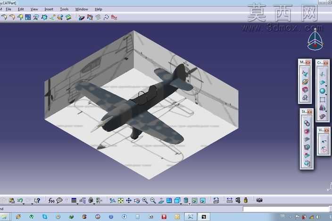Click the Measure Between icon

click(x=230, y=200)
